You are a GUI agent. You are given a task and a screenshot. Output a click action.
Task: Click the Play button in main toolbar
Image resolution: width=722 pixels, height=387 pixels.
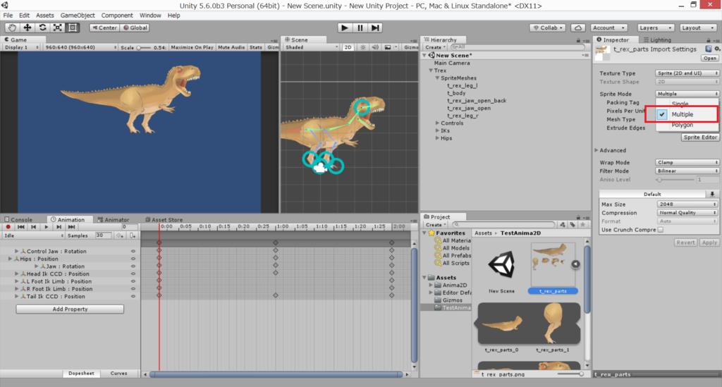344,27
